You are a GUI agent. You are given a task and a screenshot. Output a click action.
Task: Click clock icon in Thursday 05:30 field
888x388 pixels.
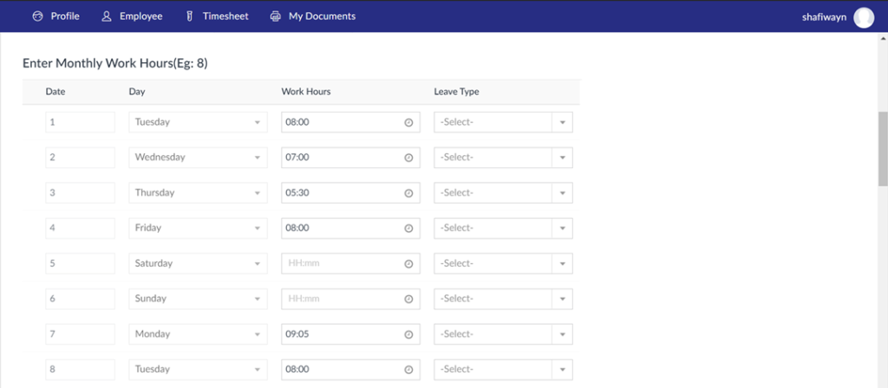[x=408, y=193]
